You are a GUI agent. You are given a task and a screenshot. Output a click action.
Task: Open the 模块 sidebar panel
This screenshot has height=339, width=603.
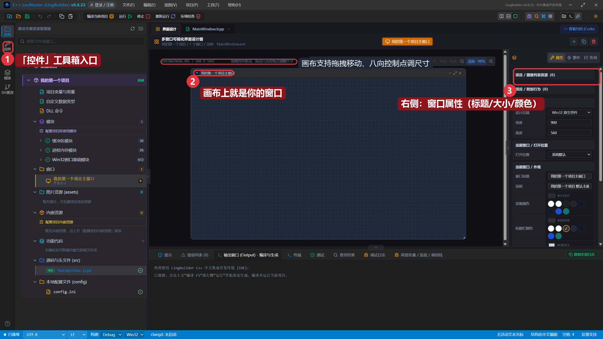(x=8, y=75)
